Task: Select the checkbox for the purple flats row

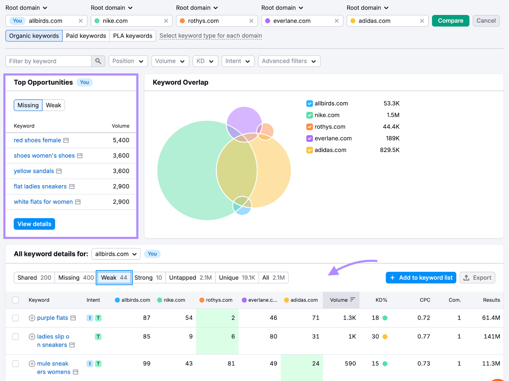Action: pyautogui.click(x=15, y=318)
